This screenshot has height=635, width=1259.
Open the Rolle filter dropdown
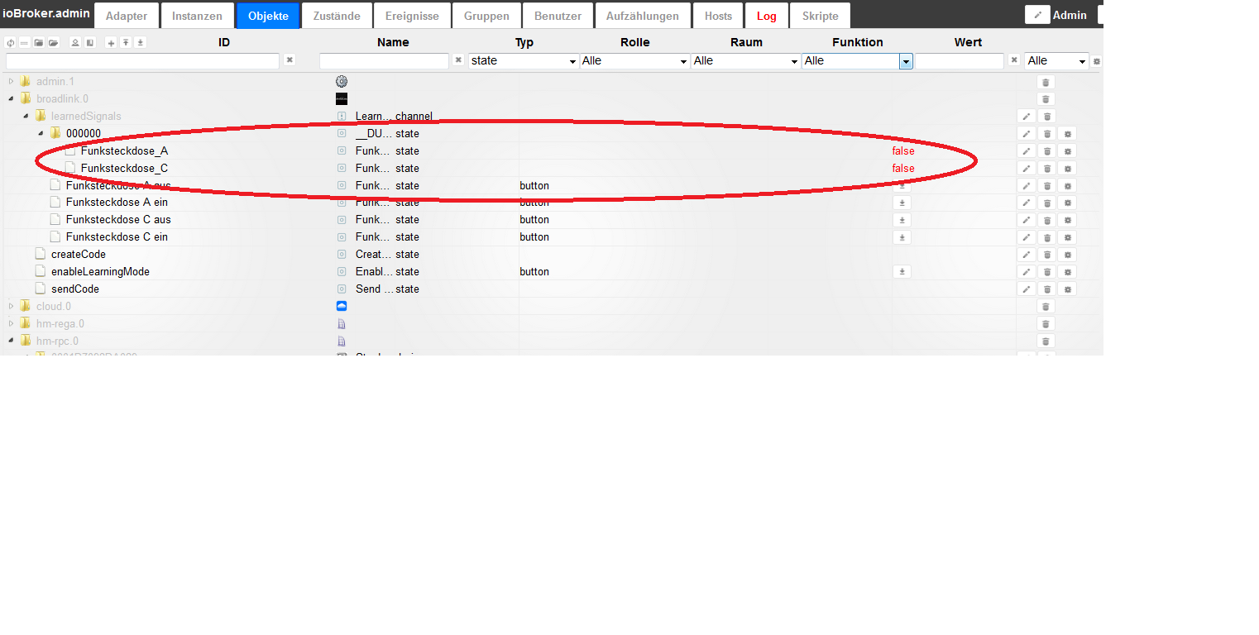[x=634, y=60]
